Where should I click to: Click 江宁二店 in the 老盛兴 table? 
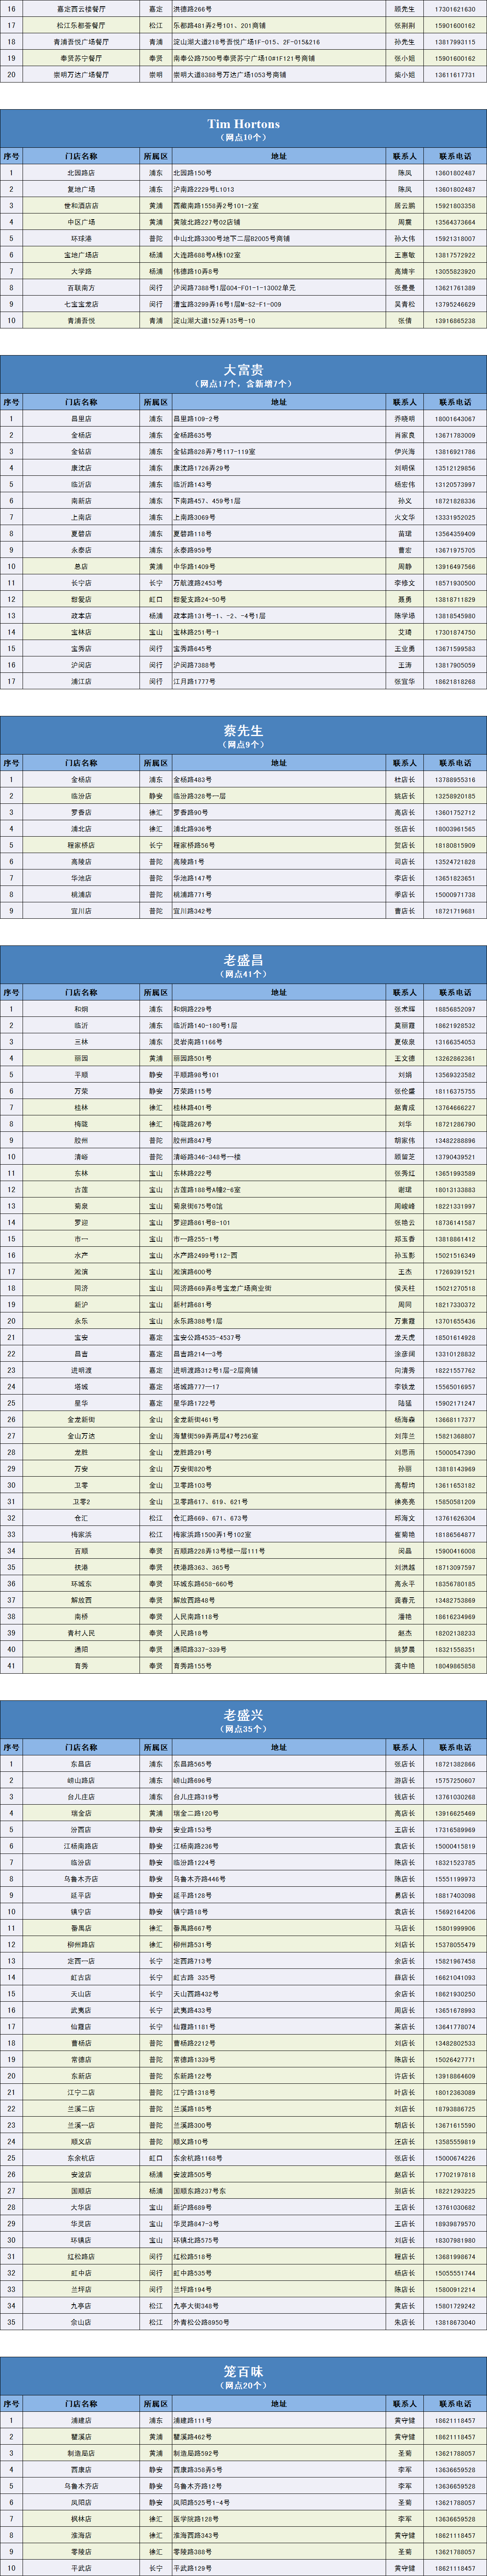(x=81, y=2092)
